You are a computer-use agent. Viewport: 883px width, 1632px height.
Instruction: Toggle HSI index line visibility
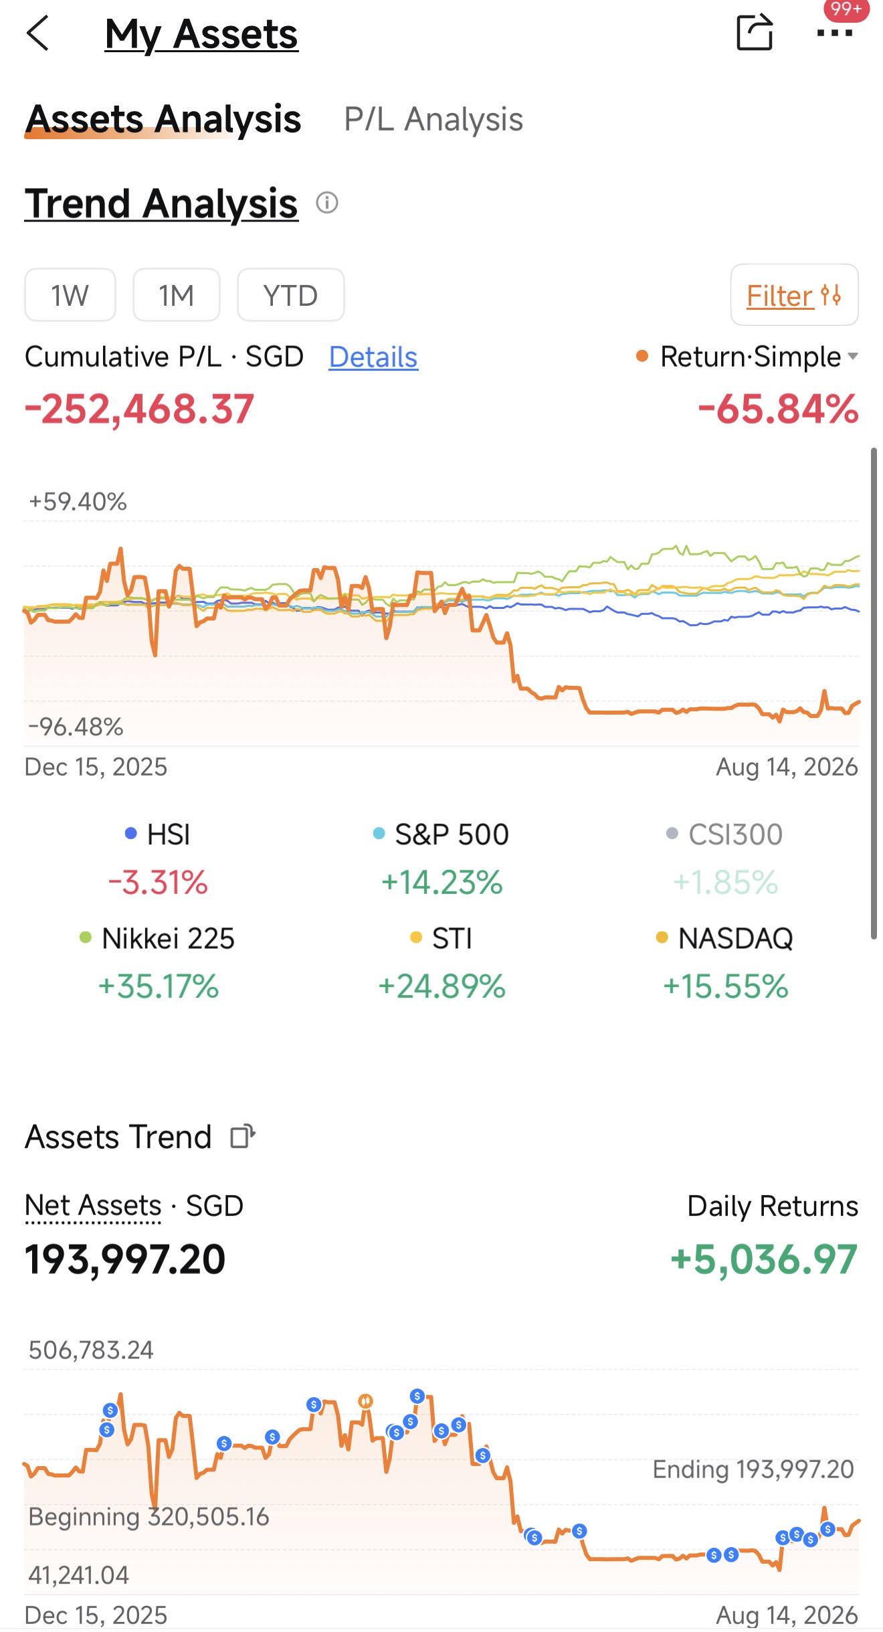tap(159, 834)
